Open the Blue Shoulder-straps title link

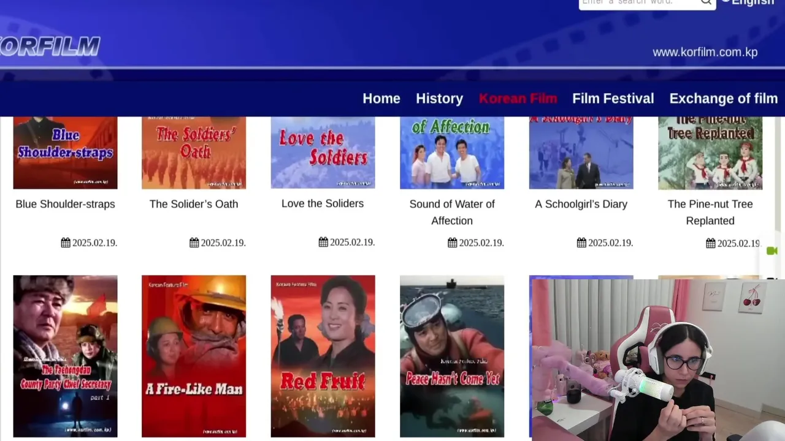click(x=65, y=204)
